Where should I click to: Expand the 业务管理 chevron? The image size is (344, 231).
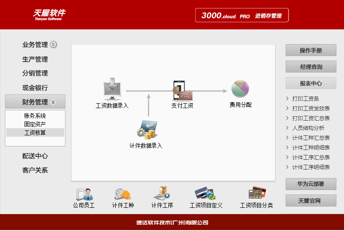(x=53, y=45)
